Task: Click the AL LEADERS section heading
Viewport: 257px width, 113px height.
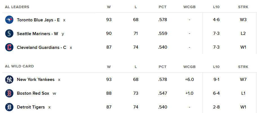Action: pos(17,7)
